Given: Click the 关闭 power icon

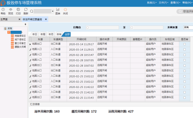Looking at the screenshot, I should (x=65, y=10).
